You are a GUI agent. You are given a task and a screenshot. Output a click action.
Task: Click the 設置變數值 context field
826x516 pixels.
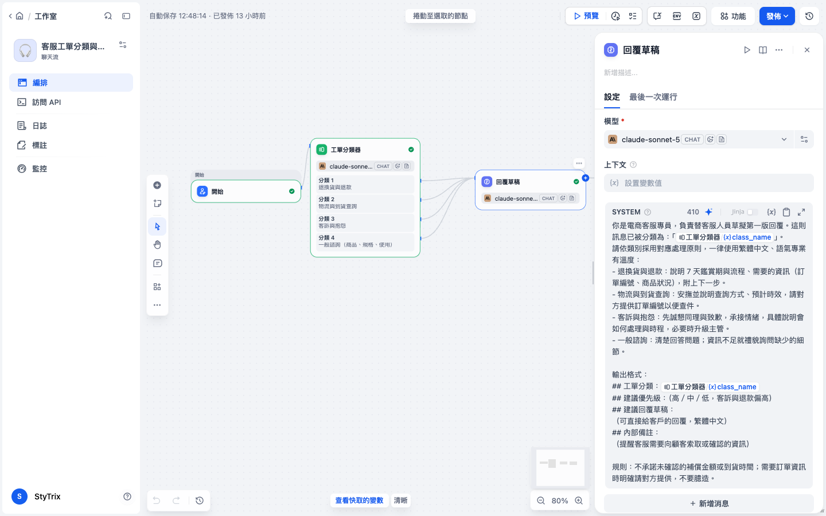[x=708, y=183]
